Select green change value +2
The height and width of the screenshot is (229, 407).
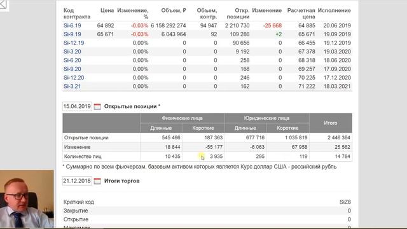279,34
